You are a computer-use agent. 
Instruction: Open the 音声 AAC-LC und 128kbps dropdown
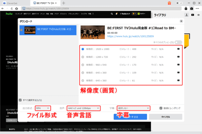[83, 108]
